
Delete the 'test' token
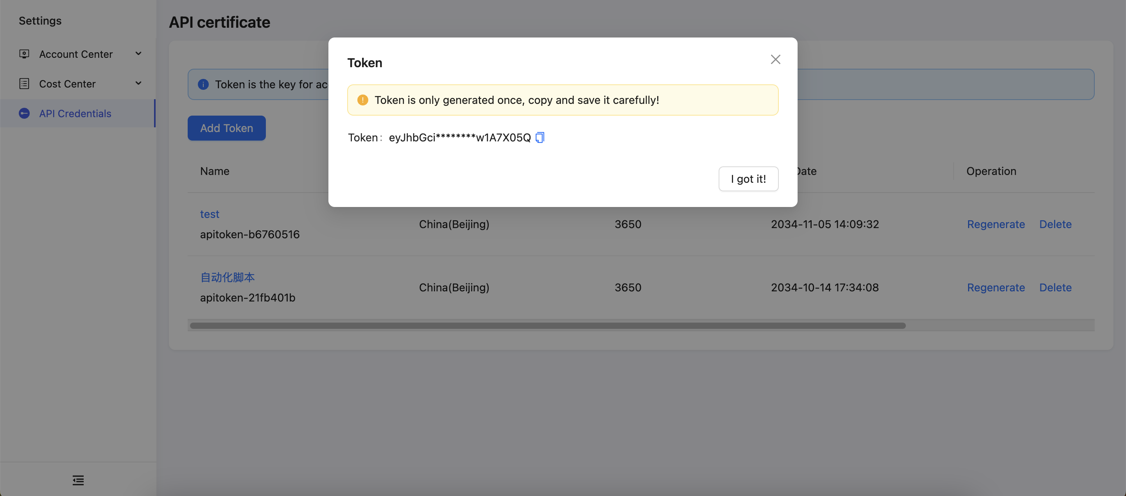click(x=1055, y=225)
